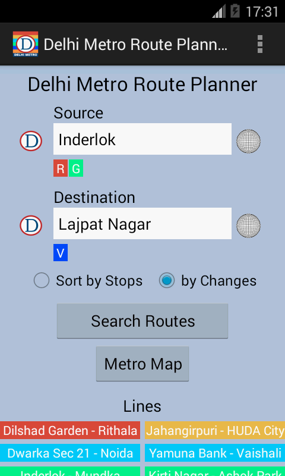
Task: Tap the blue V line badge
Action: 61,252
